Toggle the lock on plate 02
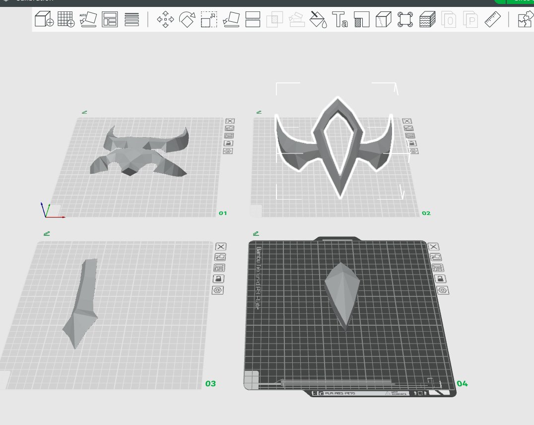The image size is (534, 425). (x=412, y=143)
